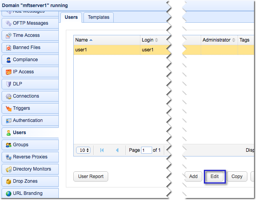Go to first page arrow icon
This screenshot has height=200, width=256.
coord(102,150)
